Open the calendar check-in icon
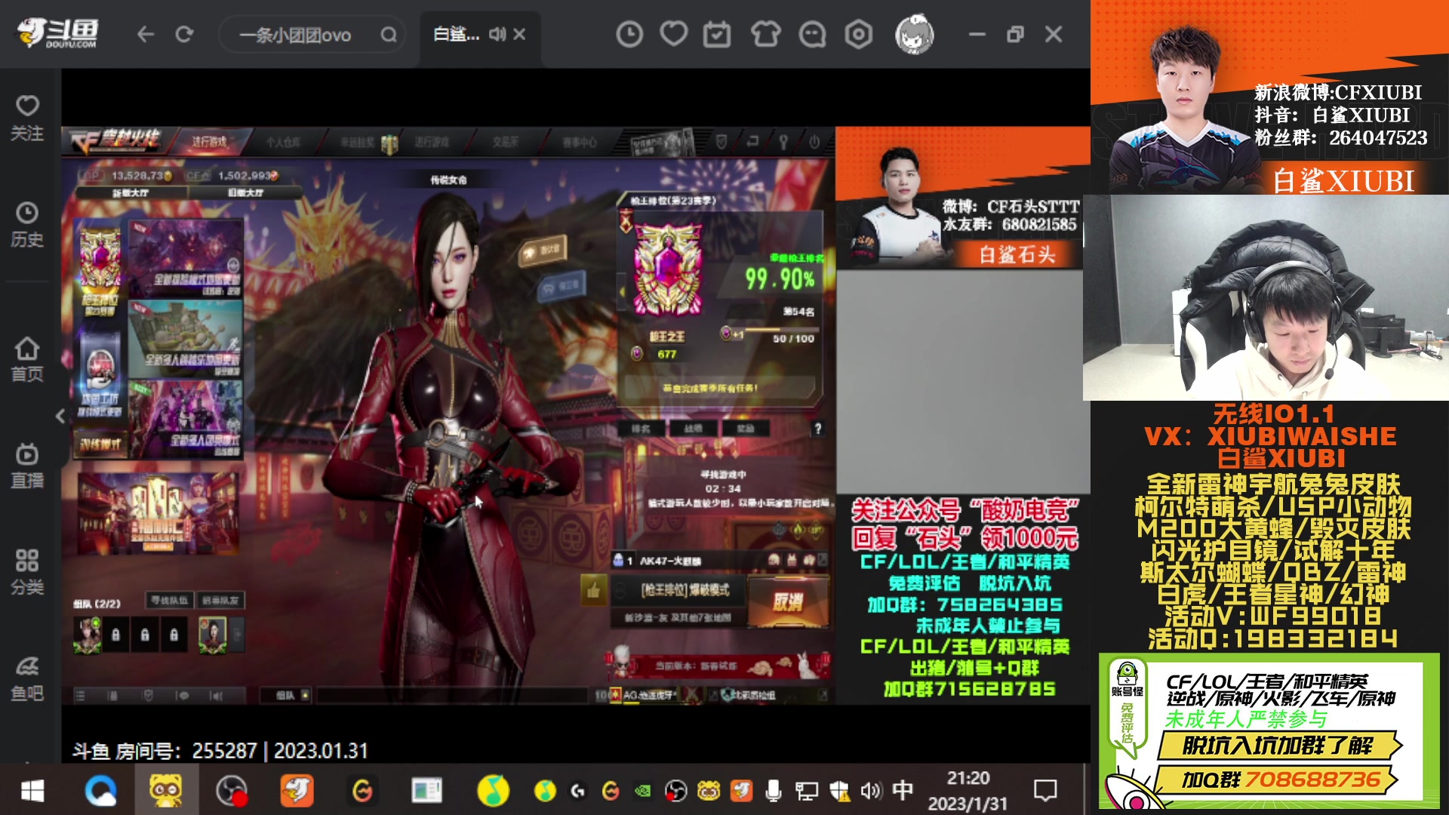Screen dimensions: 1449x815 point(717,34)
